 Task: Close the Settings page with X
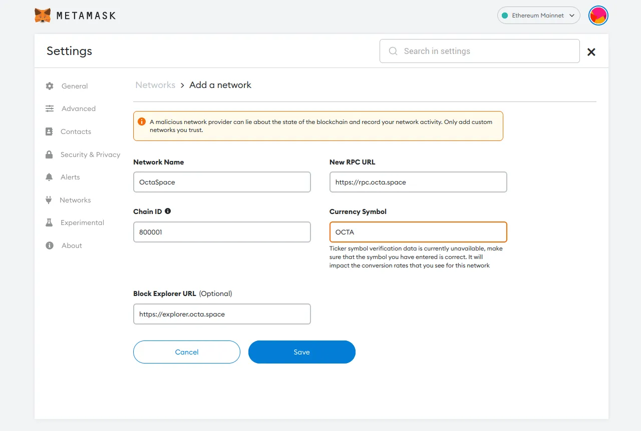coord(591,52)
